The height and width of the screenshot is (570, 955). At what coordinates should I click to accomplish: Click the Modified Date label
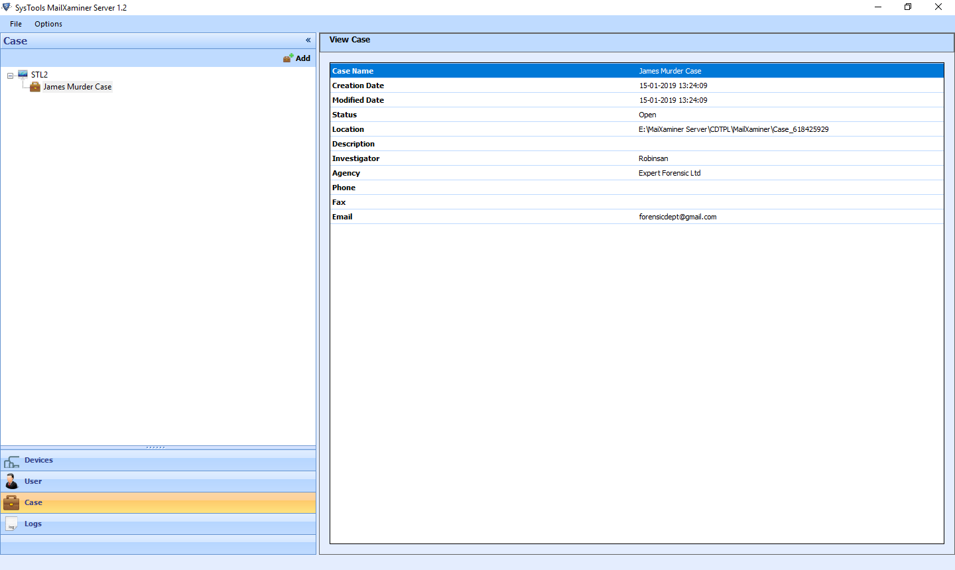pyautogui.click(x=358, y=100)
